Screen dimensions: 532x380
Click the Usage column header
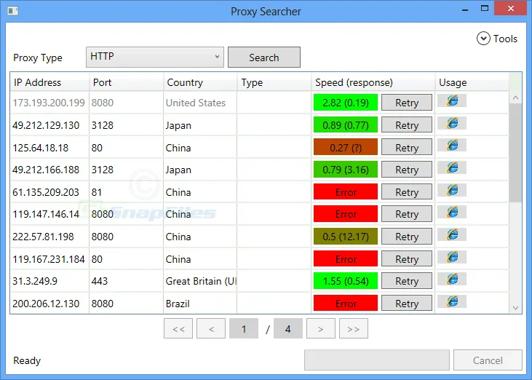click(x=472, y=82)
